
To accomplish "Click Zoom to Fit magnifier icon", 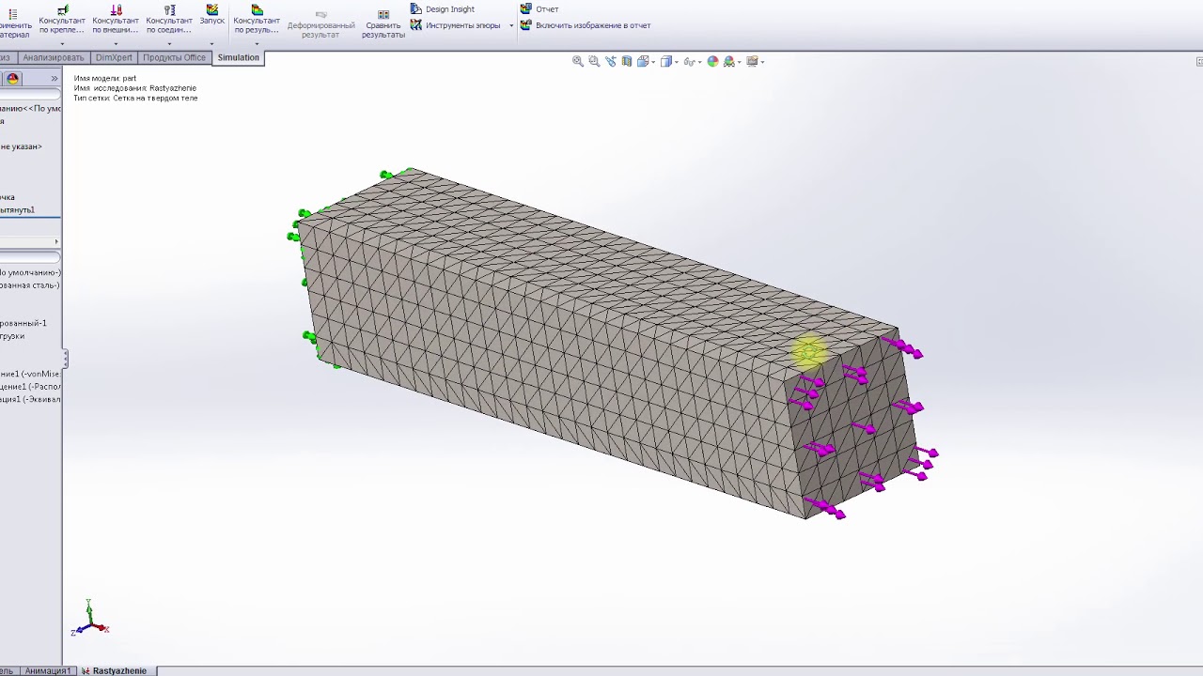I will point(578,61).
